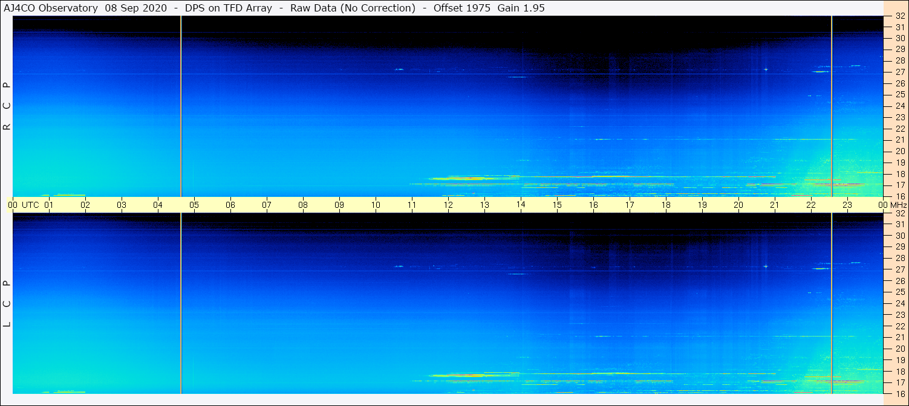Click the 07 hour mark on time axis

coord(267,205)
